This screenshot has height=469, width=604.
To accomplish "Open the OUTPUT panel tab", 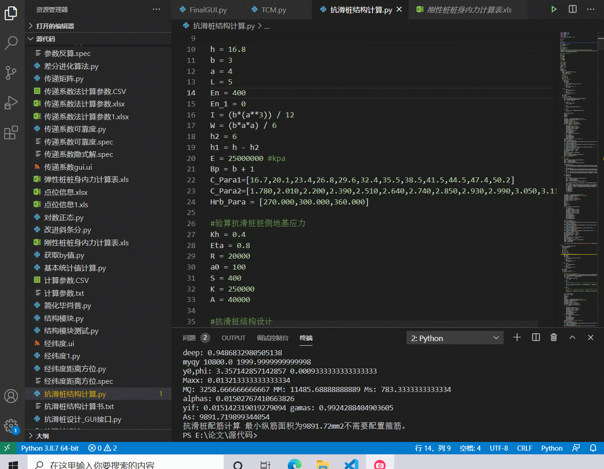I will click(233, 338).
